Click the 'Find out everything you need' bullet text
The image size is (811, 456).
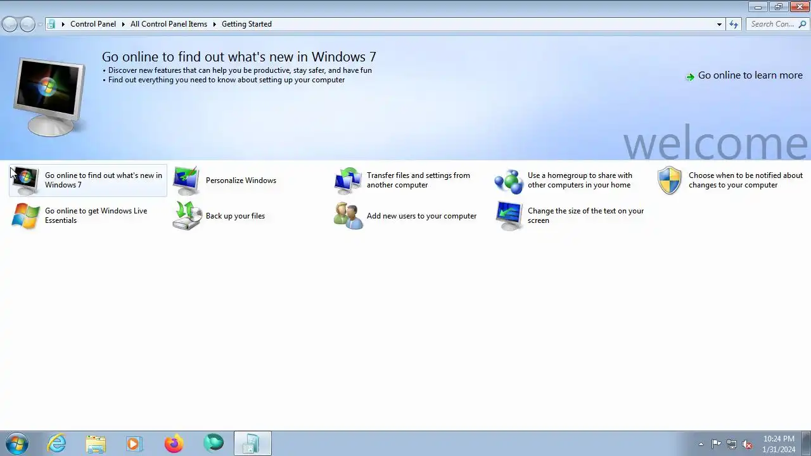click(226, 80)
